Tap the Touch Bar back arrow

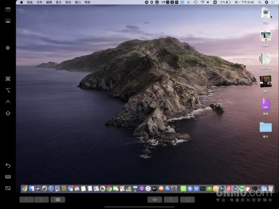coord(27,200)
